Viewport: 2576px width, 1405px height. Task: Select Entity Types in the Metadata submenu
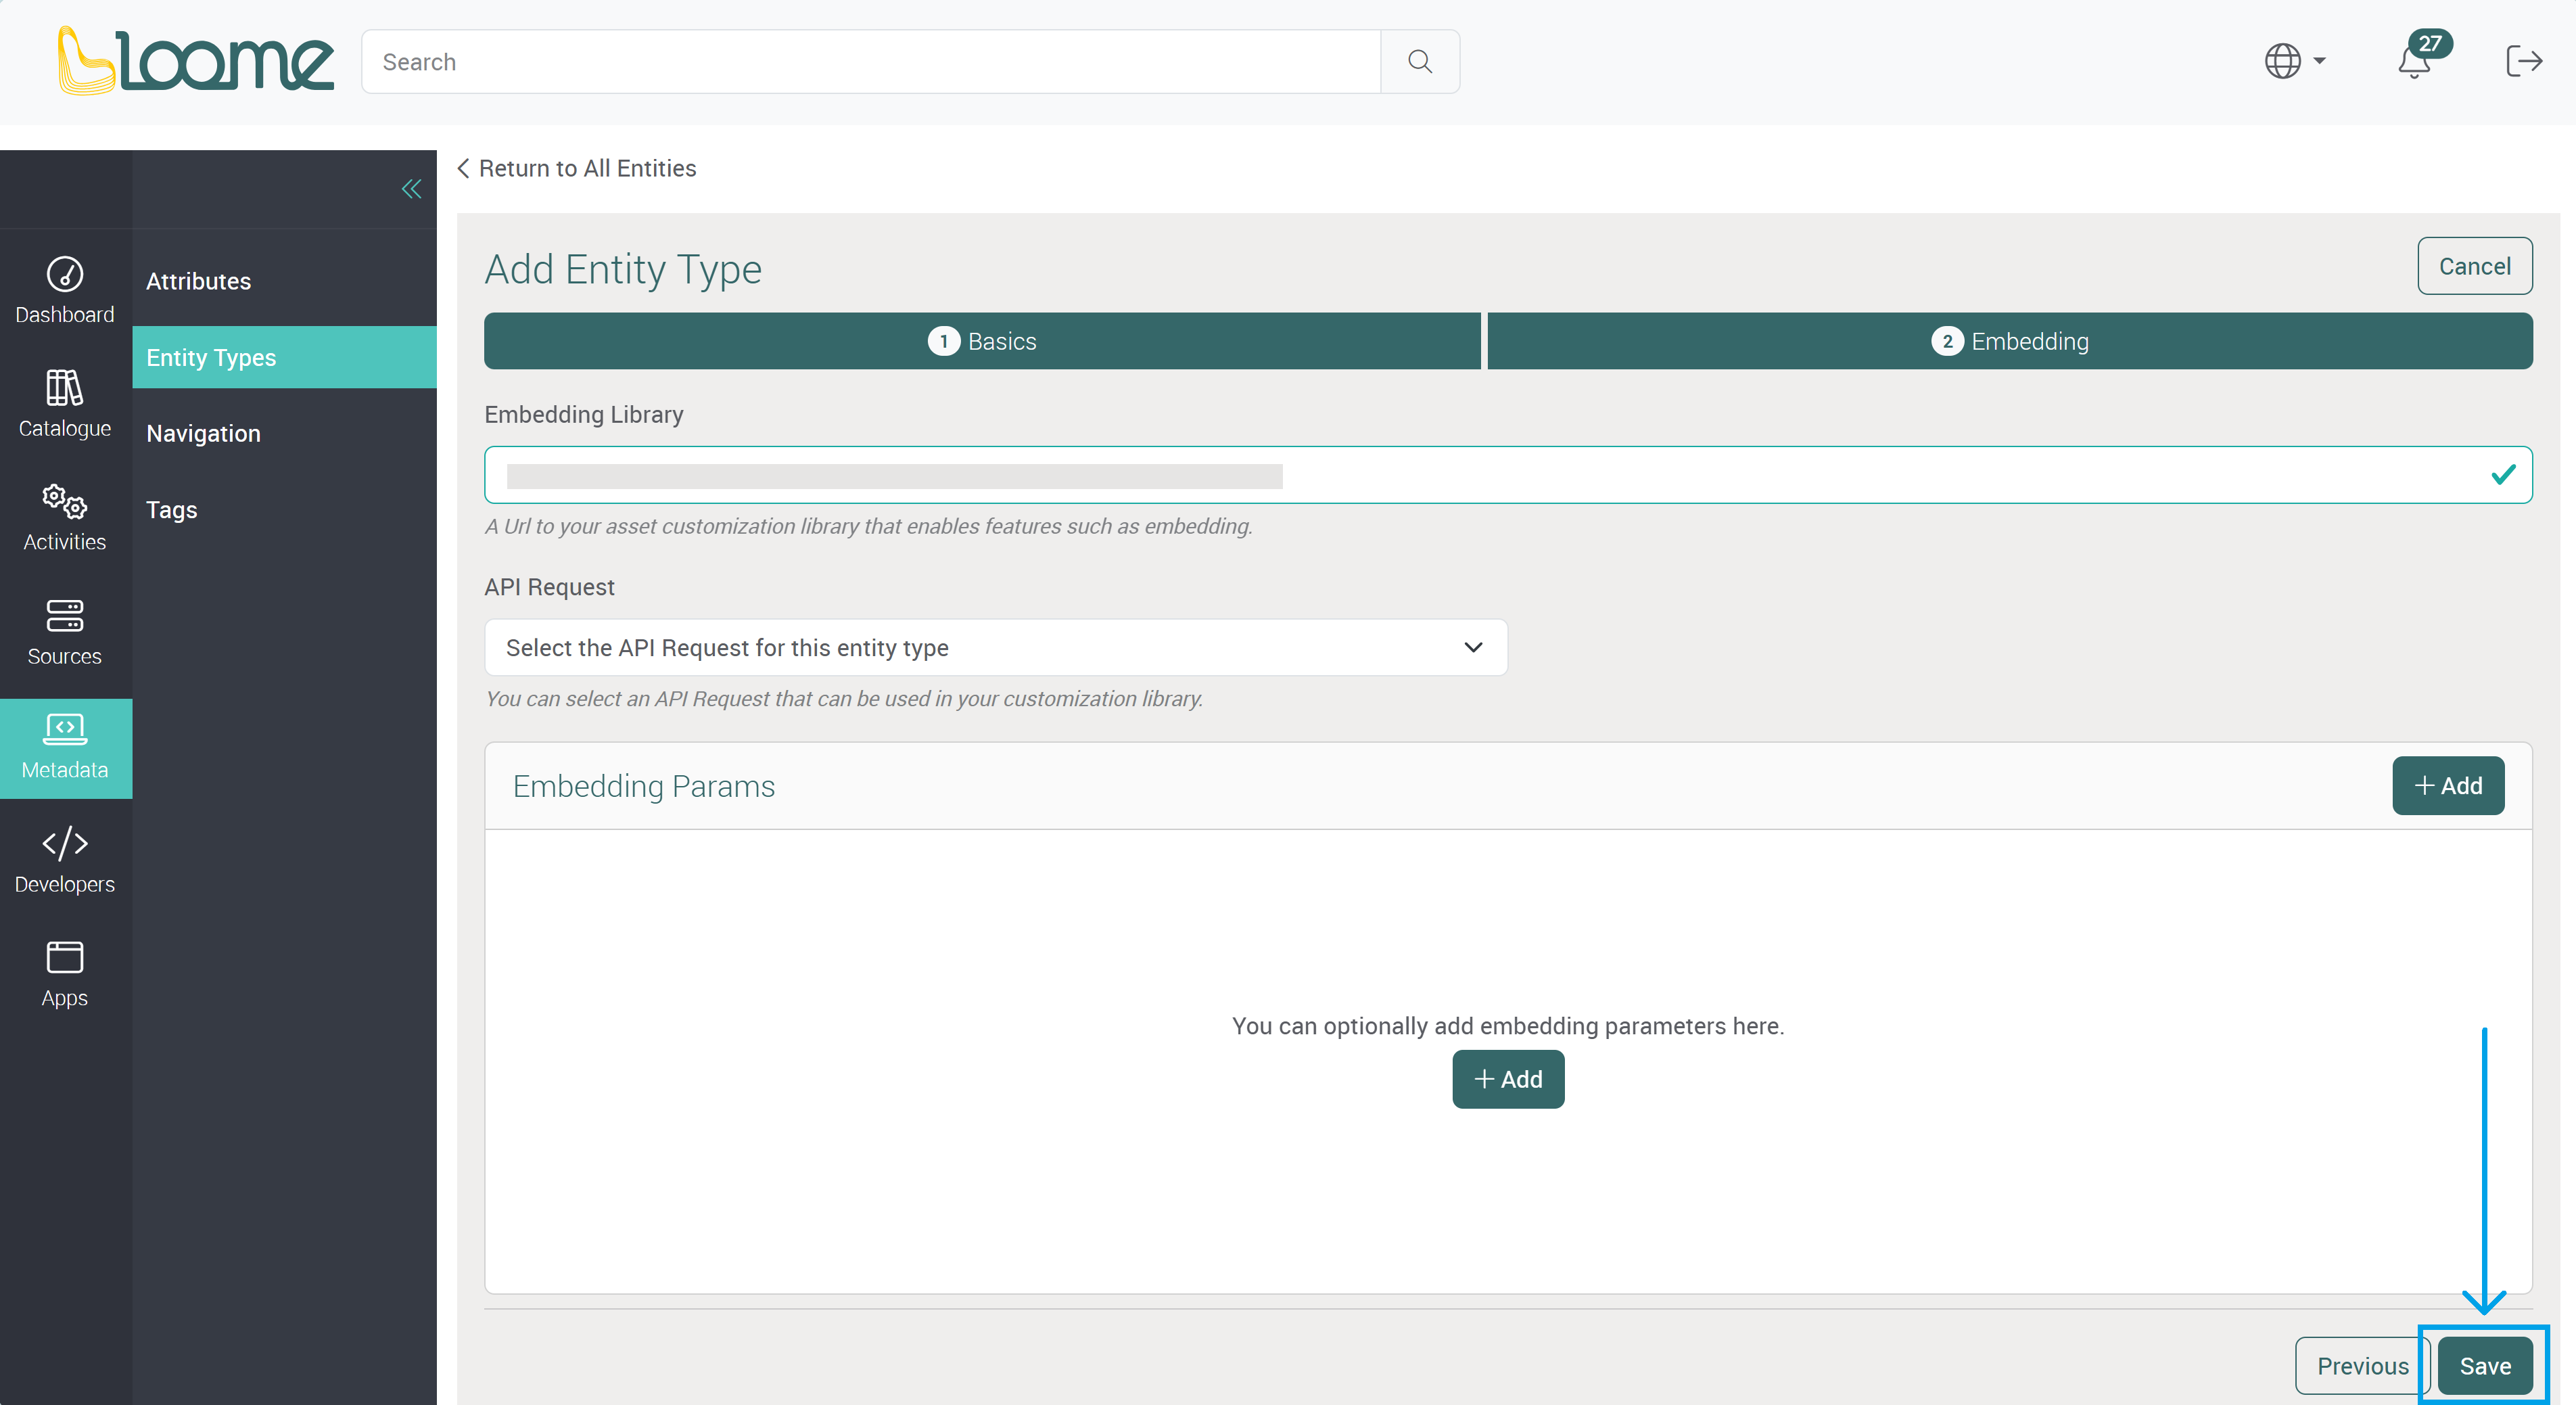pos(284,357)
